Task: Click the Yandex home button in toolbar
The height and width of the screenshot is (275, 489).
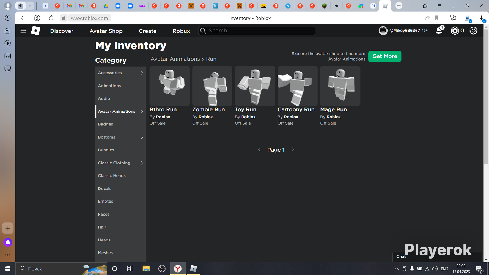Action: click(37, 18)
